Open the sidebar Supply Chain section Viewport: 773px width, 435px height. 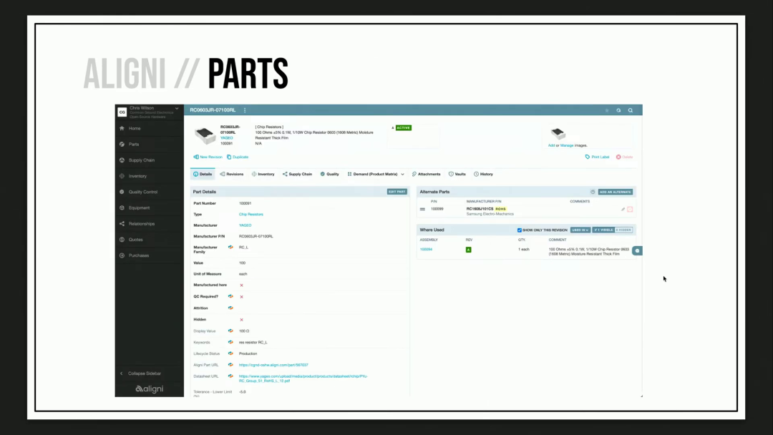[x=141, y=160]
